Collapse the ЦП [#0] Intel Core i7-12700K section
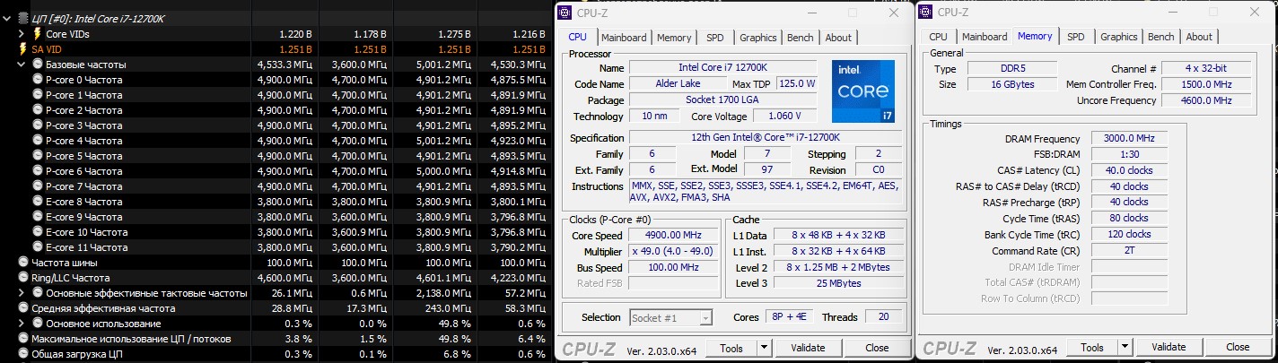Image resolution: width=1278 pixels, height=363 pixels. pos(9,18)
